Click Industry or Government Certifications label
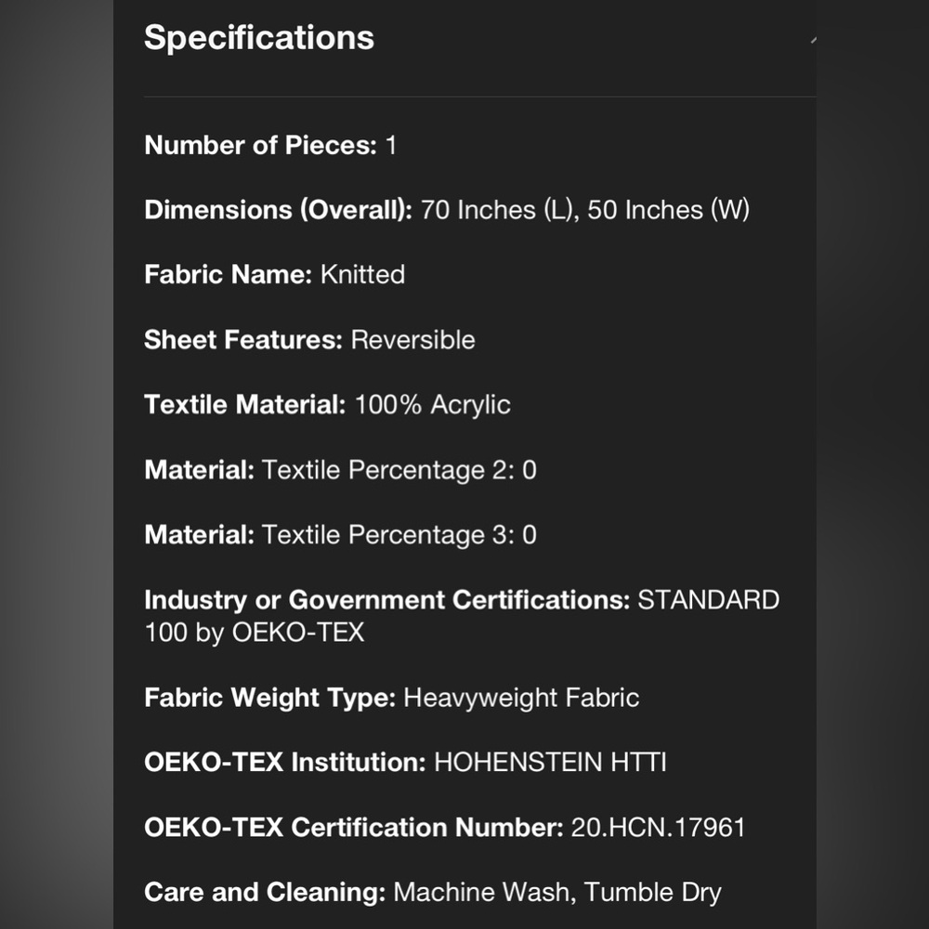929x929 pixels. pyautogui.click(x=386, y=599)
